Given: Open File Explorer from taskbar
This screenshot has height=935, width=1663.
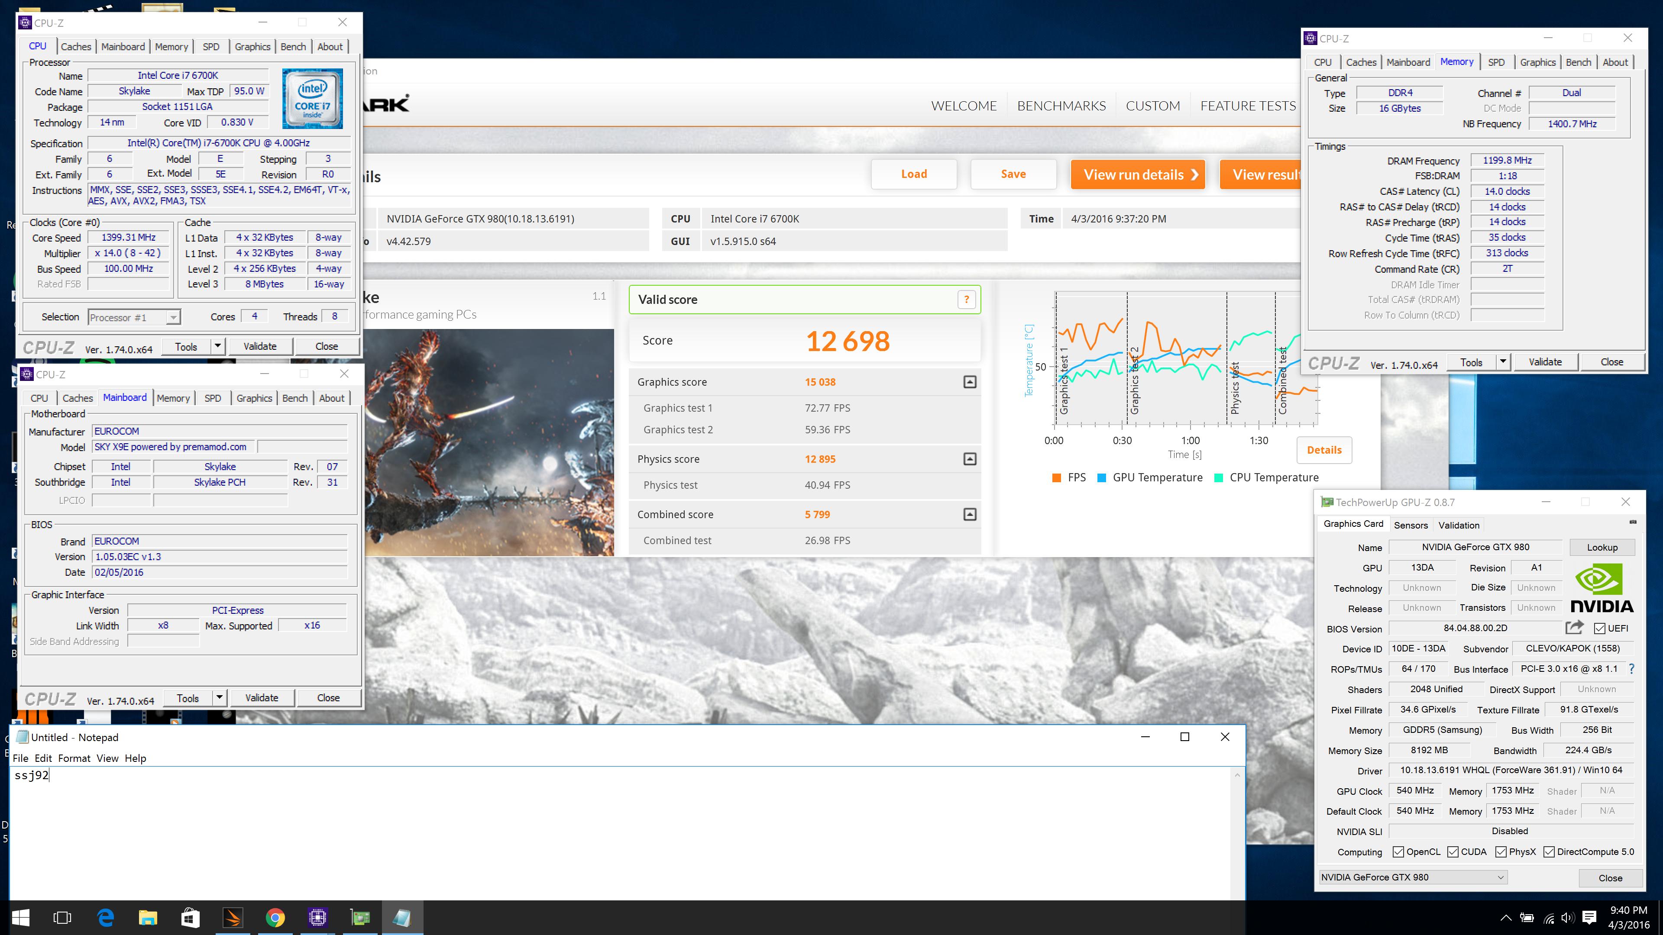Looking at the screenshot, I should [x=148, y=918].
